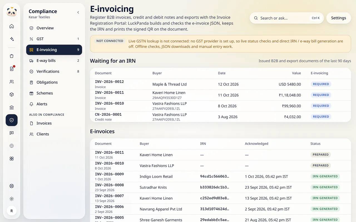Click the IRN hash b333826dc1b3…

pos(215,187)
